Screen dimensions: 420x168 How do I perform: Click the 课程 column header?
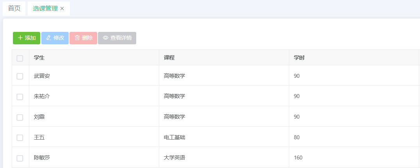click(x=169, y=58)
